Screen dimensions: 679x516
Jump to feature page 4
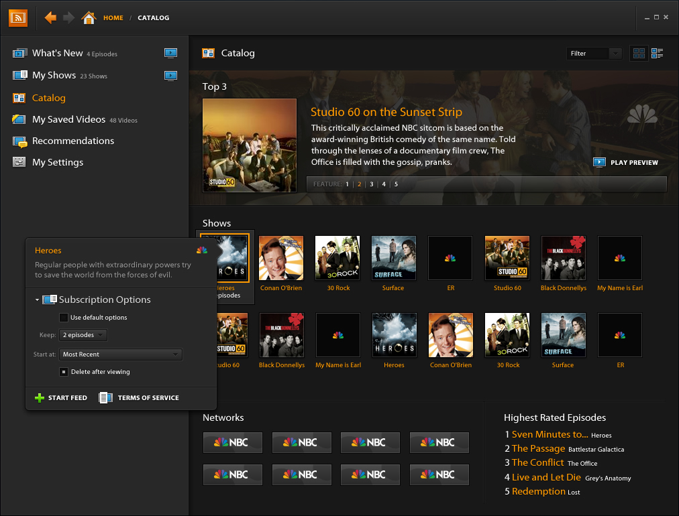pyautogui.click(x=384, y=184)
